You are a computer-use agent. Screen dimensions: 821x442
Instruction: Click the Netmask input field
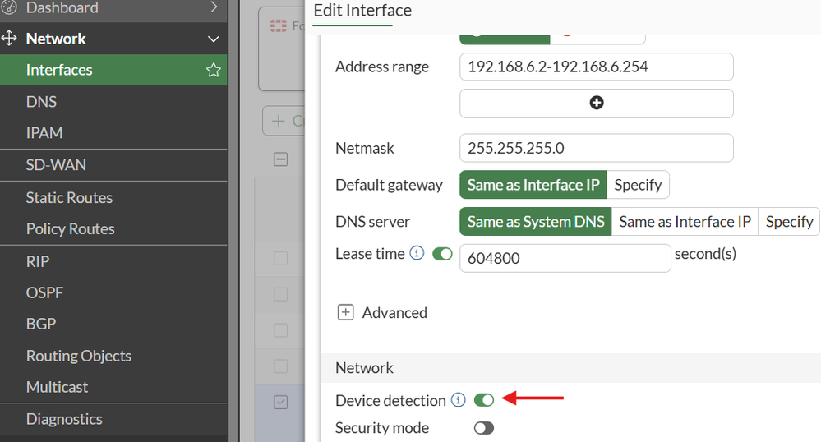coord(596,149)
